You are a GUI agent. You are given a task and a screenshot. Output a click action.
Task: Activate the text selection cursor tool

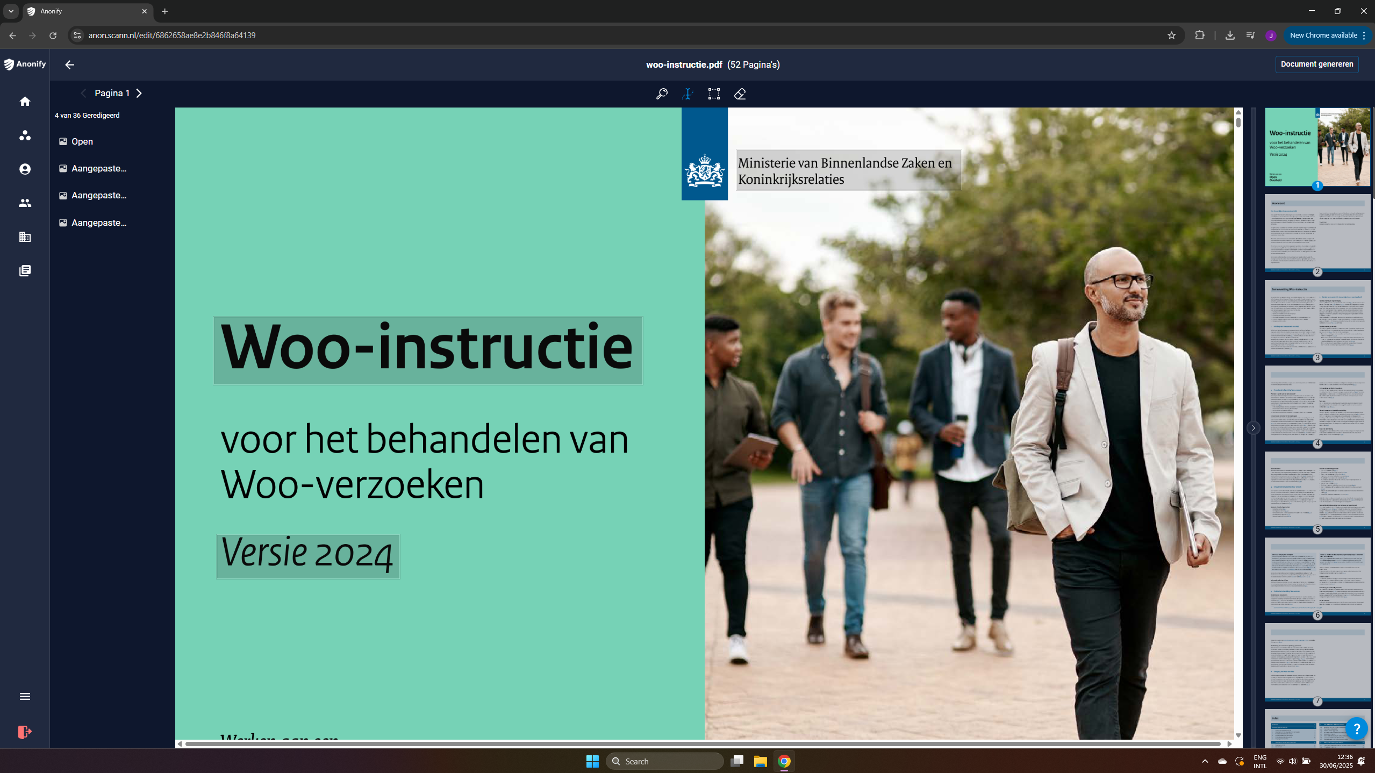pos(687,94)
